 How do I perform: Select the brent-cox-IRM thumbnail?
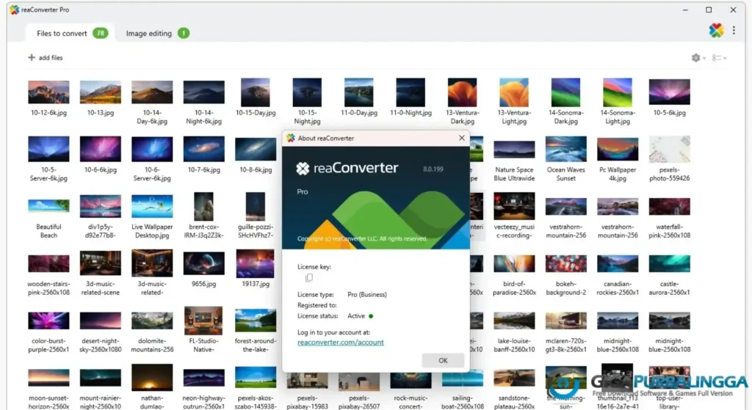tap(204, 206)
